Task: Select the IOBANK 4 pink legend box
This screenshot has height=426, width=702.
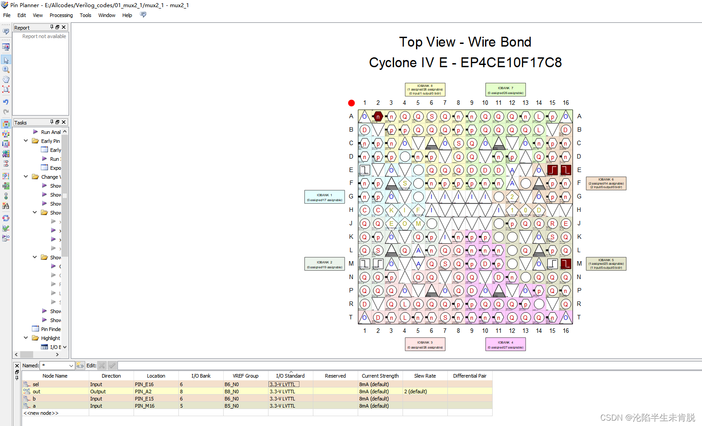Action: pos(506,344)
